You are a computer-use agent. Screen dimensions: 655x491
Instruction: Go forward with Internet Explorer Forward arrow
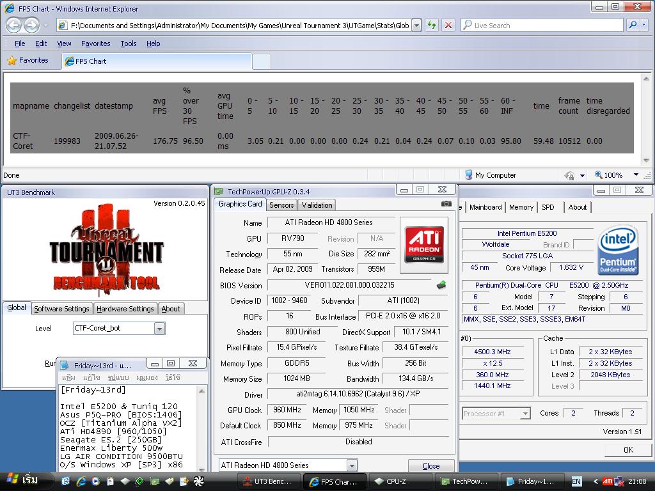tap(31, 26)
